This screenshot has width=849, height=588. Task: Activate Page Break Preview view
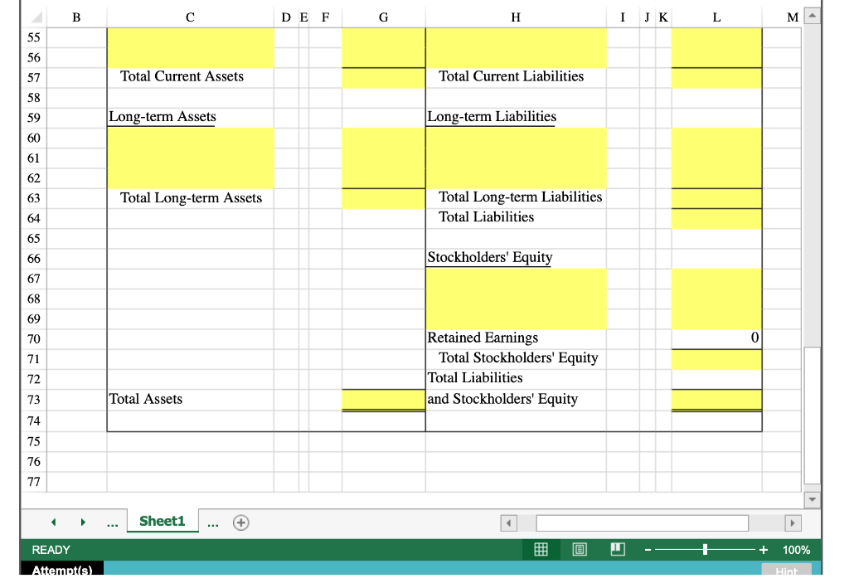click(x=617, y=549)
